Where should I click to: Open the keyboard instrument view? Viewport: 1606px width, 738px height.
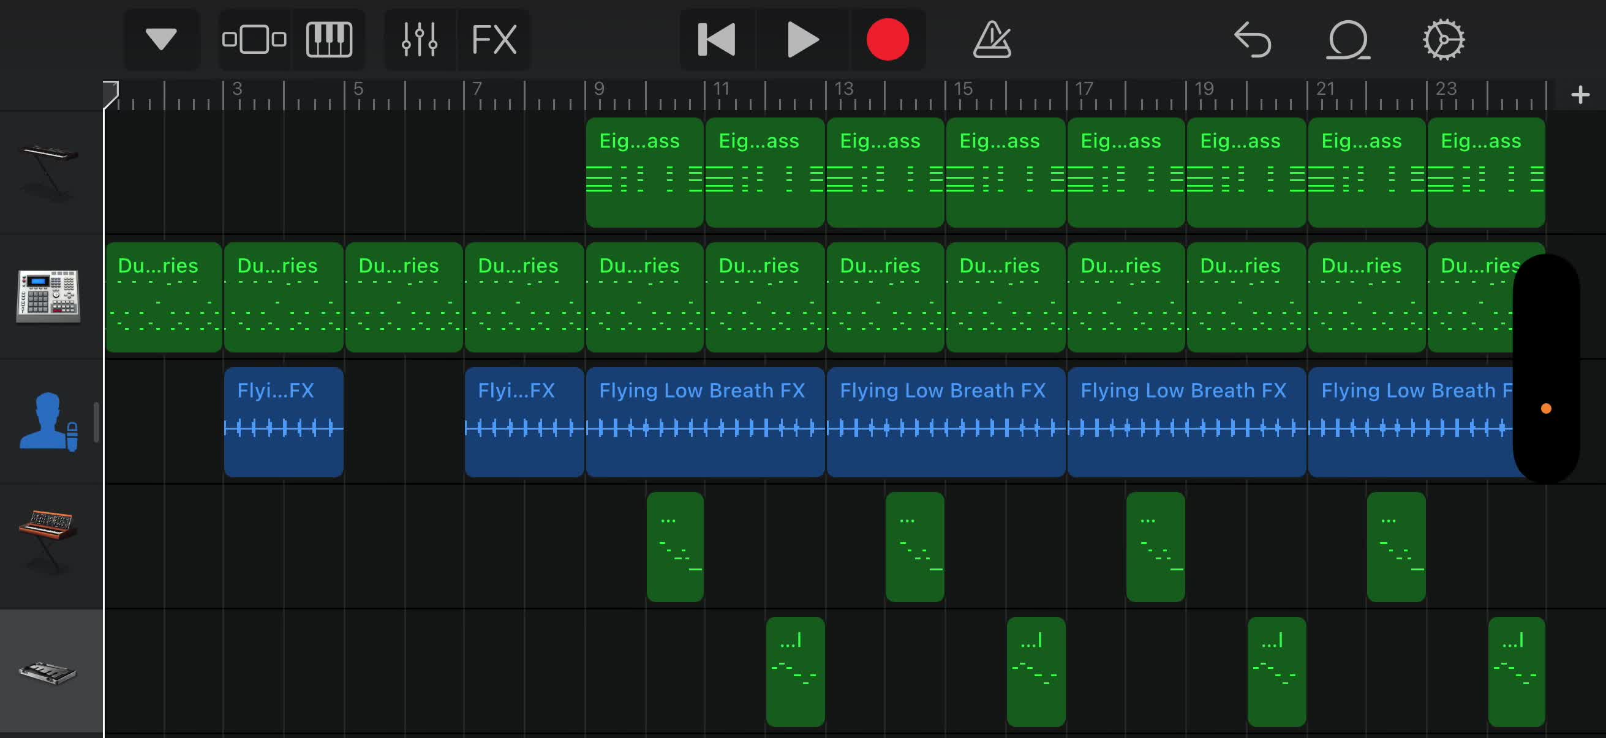[329, 39]
